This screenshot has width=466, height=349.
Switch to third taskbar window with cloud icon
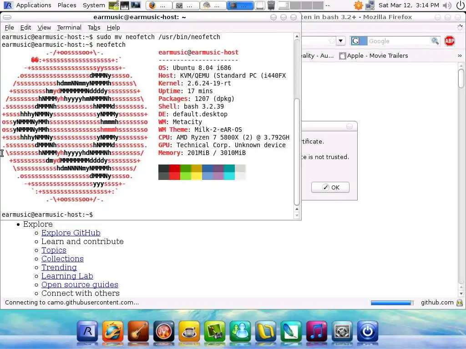click(213, 5)
